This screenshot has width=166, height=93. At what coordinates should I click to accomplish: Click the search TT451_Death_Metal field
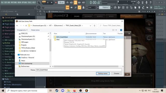(110, 26)
